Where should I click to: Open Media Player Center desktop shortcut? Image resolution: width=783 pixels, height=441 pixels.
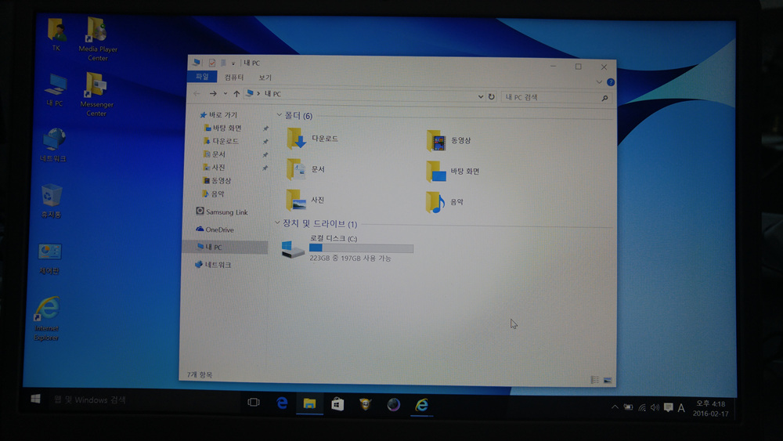click(x=97, y=39)
